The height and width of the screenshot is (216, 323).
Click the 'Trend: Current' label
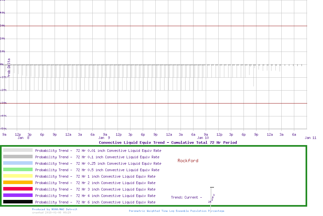click(x=186, y=197)
